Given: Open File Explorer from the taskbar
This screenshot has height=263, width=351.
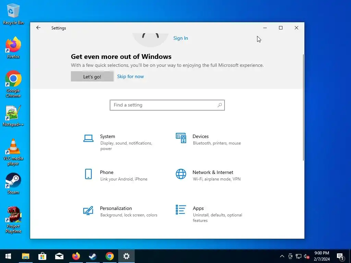Looking at the screenshot, I should [25, 256].
